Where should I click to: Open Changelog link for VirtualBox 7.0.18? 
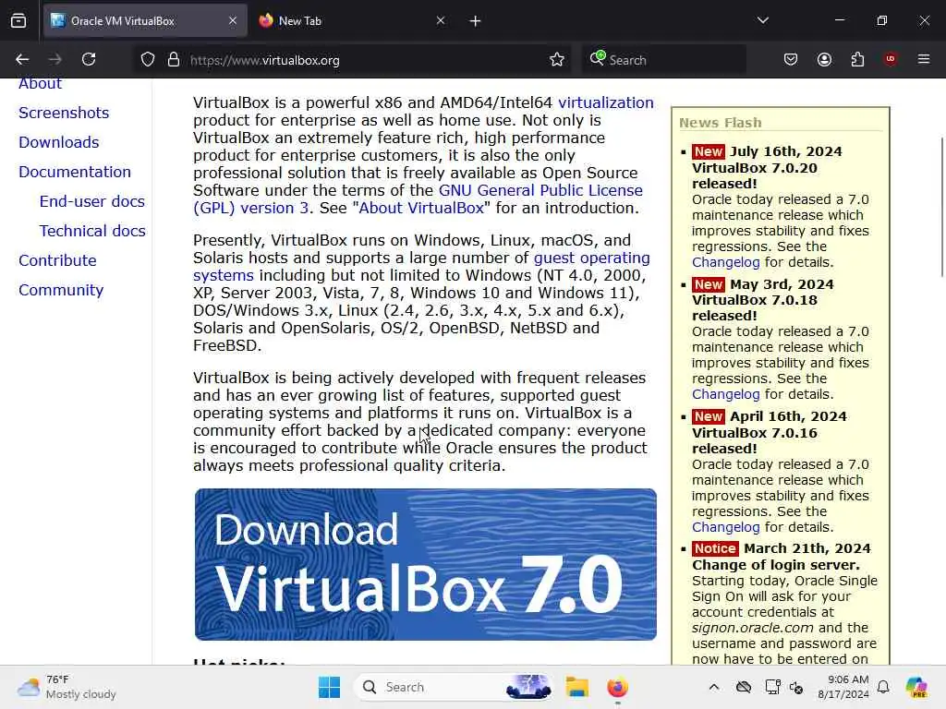pyautogui.click(x=726, y=394)
